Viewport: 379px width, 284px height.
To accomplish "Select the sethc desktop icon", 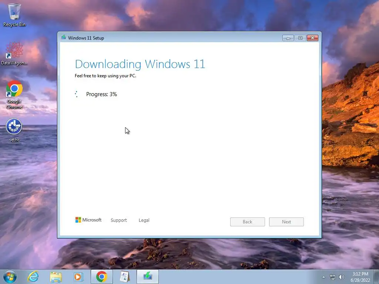I will [x=14, y=130].
